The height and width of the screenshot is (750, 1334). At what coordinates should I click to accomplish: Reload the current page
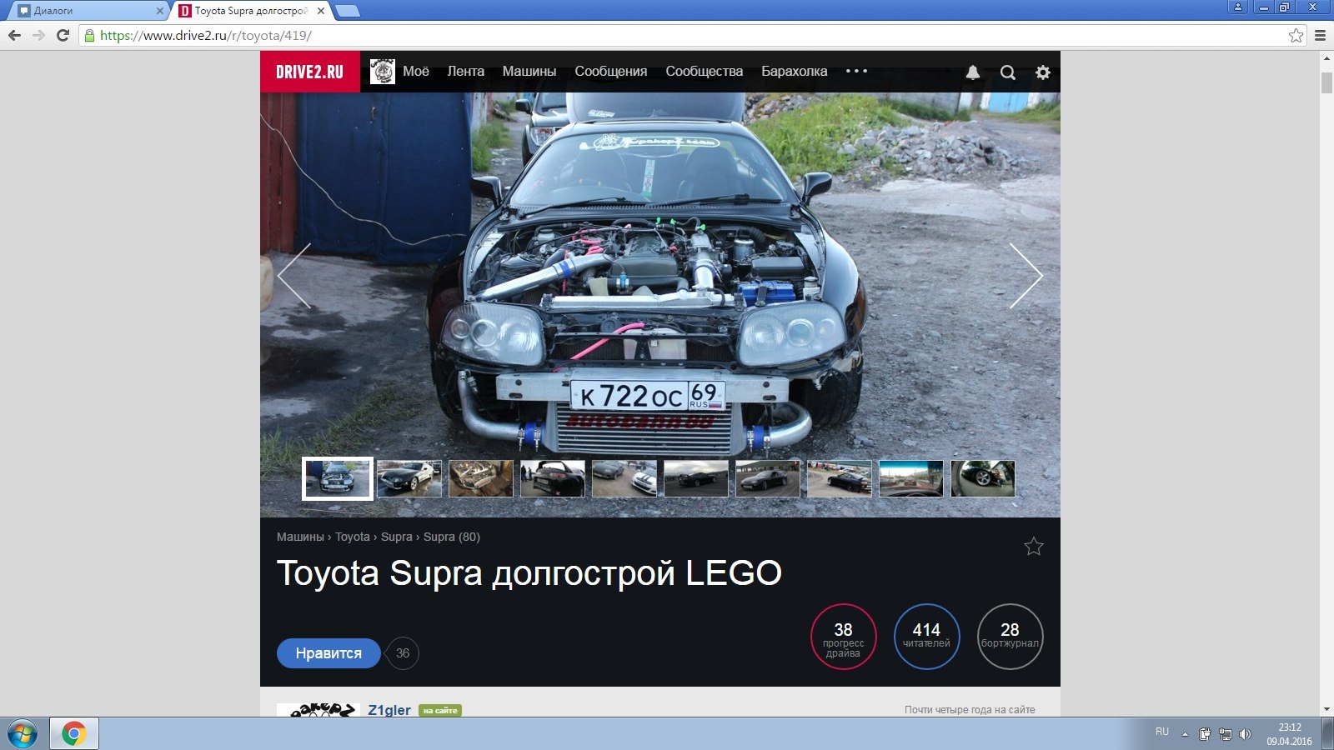[x=63, y=35]
